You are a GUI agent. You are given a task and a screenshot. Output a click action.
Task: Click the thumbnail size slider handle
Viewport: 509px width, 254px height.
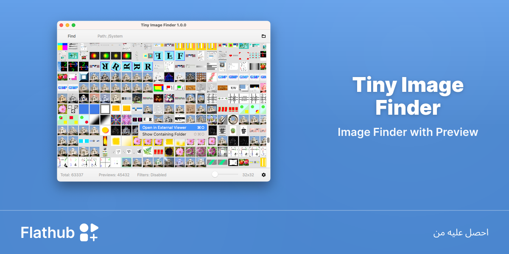tap(215, 174)
